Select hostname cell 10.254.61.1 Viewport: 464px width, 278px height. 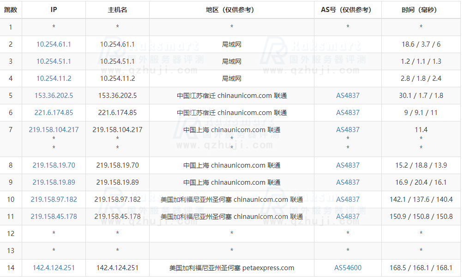pos(117,44)
